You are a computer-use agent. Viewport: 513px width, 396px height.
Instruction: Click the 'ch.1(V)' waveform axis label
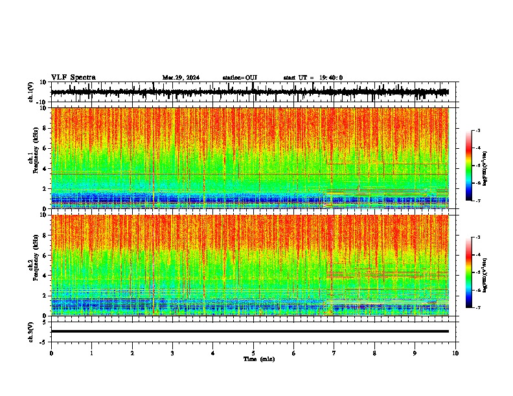pos(31,92)
